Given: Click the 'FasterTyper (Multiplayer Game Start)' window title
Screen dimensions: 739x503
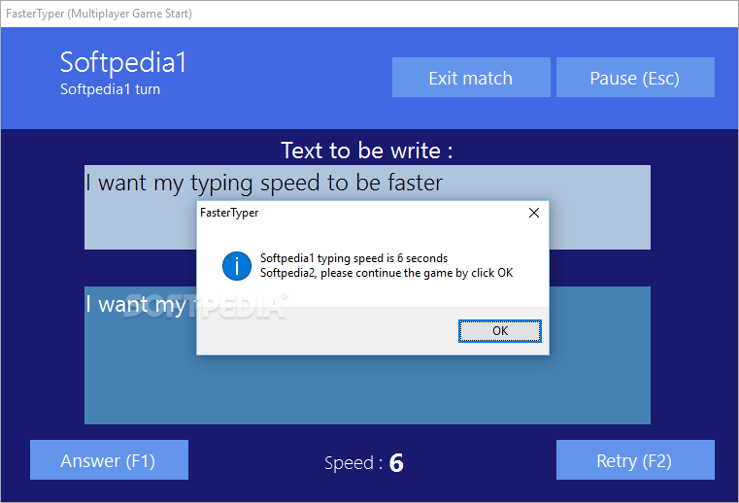Looking at the screenshot, I should pos(99,14).
